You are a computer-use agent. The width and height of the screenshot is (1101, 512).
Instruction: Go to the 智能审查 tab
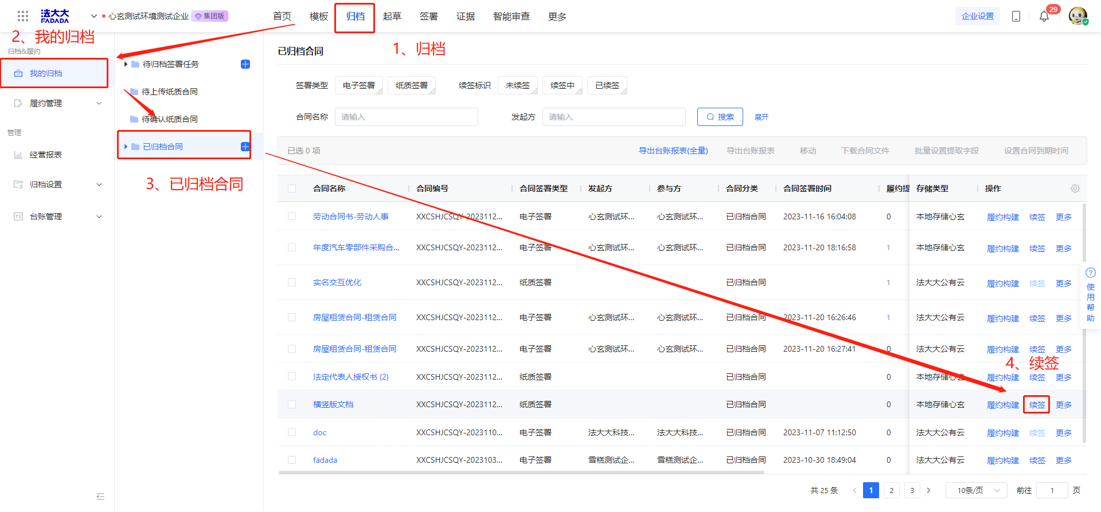512,17
